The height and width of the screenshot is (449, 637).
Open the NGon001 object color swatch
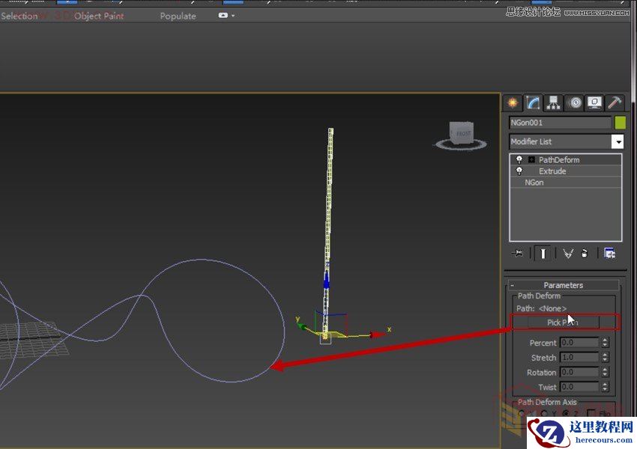coord(620,121)
